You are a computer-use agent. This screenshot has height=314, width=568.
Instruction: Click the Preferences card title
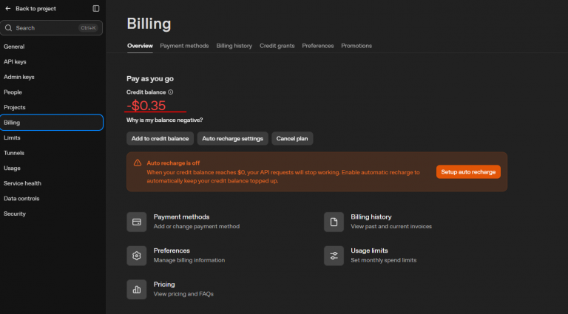pos(172,250)
